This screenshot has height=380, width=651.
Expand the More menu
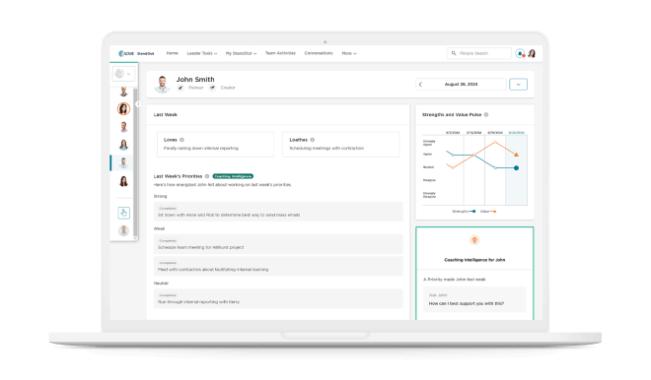click(x=349, y=53)
